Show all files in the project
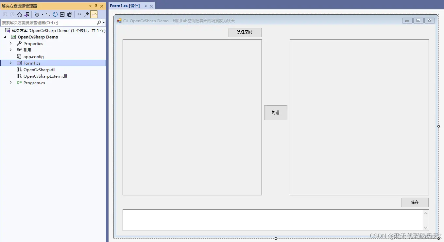Screen dimensions: 444x242 [x=70, y=14]
